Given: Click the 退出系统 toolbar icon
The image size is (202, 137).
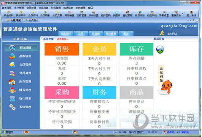Looking at the screenshot, I should click(191, 14).
